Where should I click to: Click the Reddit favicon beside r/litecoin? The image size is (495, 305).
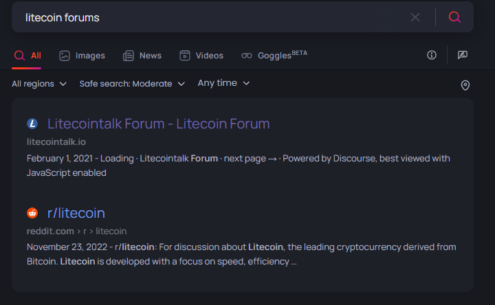pos(32,213)
